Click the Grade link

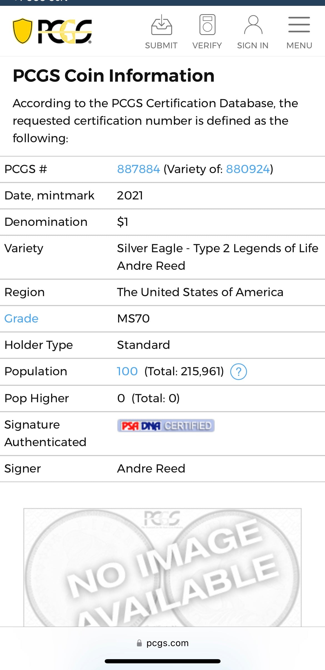pyautogui.click(x=21, y=319)
